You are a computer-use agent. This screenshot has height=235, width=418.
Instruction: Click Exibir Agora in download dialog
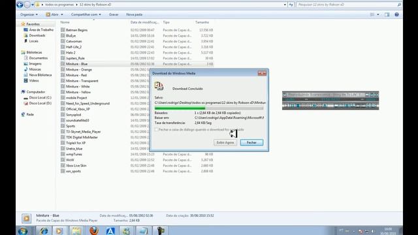[225, 142]
